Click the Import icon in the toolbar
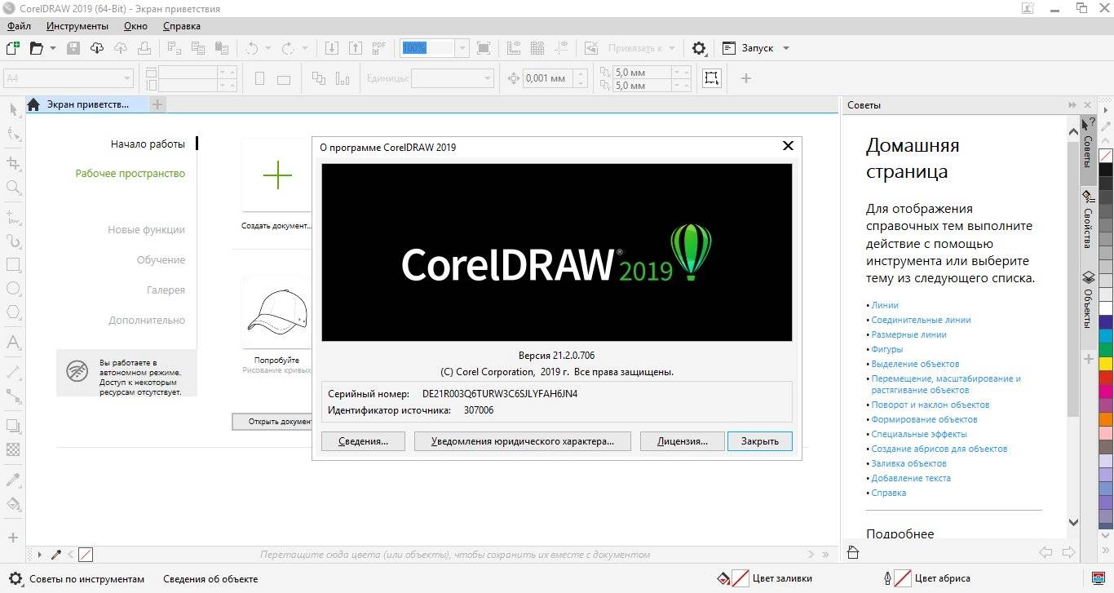 pyautogui.click(x=332, y=48)
